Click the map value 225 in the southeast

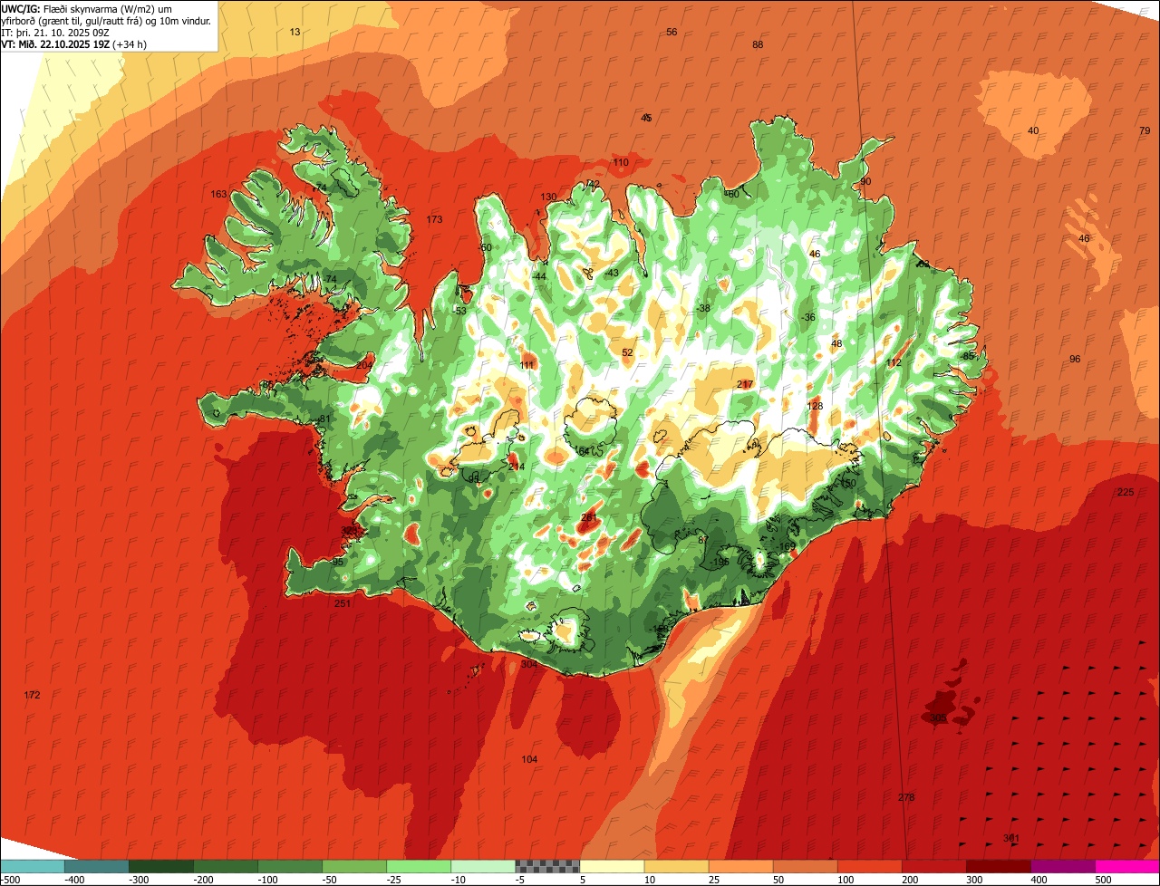(1126, 492)
